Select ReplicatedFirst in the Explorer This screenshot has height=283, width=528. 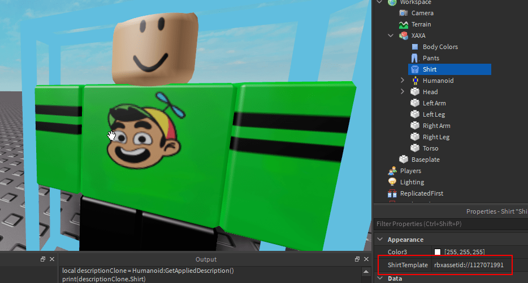[x=422, y=193]
